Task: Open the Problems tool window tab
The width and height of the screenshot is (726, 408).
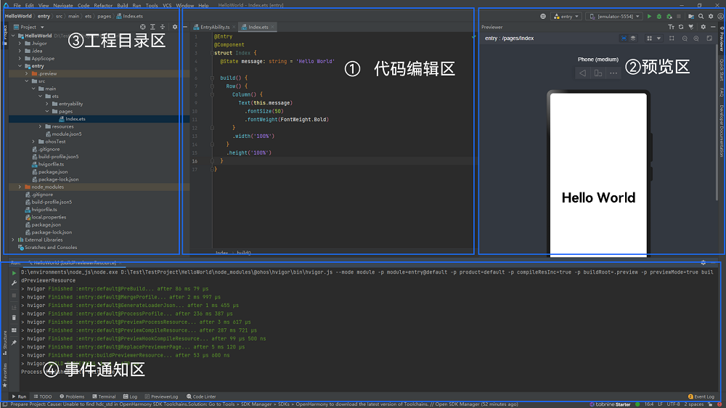Action: 72,396
